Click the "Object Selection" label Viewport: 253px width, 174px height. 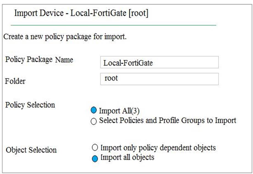[x=31, y=150]
